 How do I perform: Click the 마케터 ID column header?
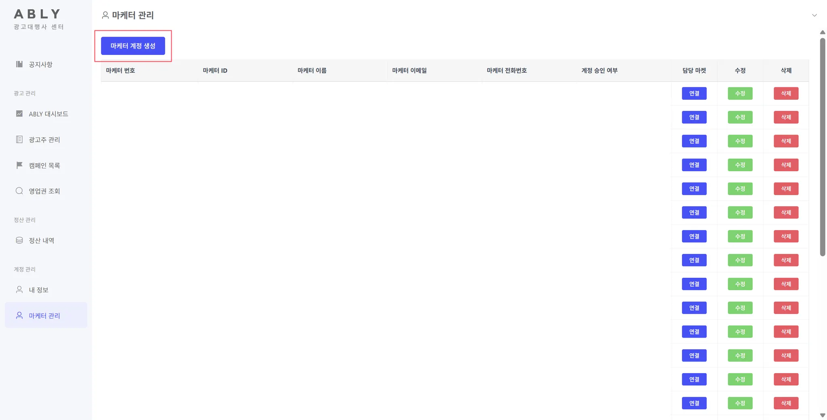pyautogui.click(x=215, y=70)
